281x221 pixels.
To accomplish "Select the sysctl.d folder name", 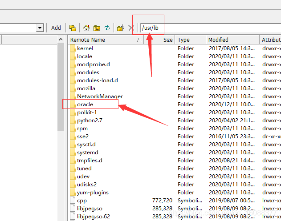I will coord(86,145).
